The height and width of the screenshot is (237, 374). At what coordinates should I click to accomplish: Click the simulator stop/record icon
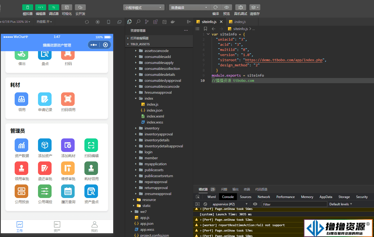(98, 22)
